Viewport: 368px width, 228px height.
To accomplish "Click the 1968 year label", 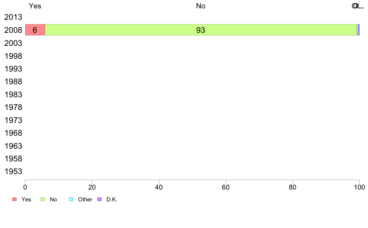I will (13, 133).
